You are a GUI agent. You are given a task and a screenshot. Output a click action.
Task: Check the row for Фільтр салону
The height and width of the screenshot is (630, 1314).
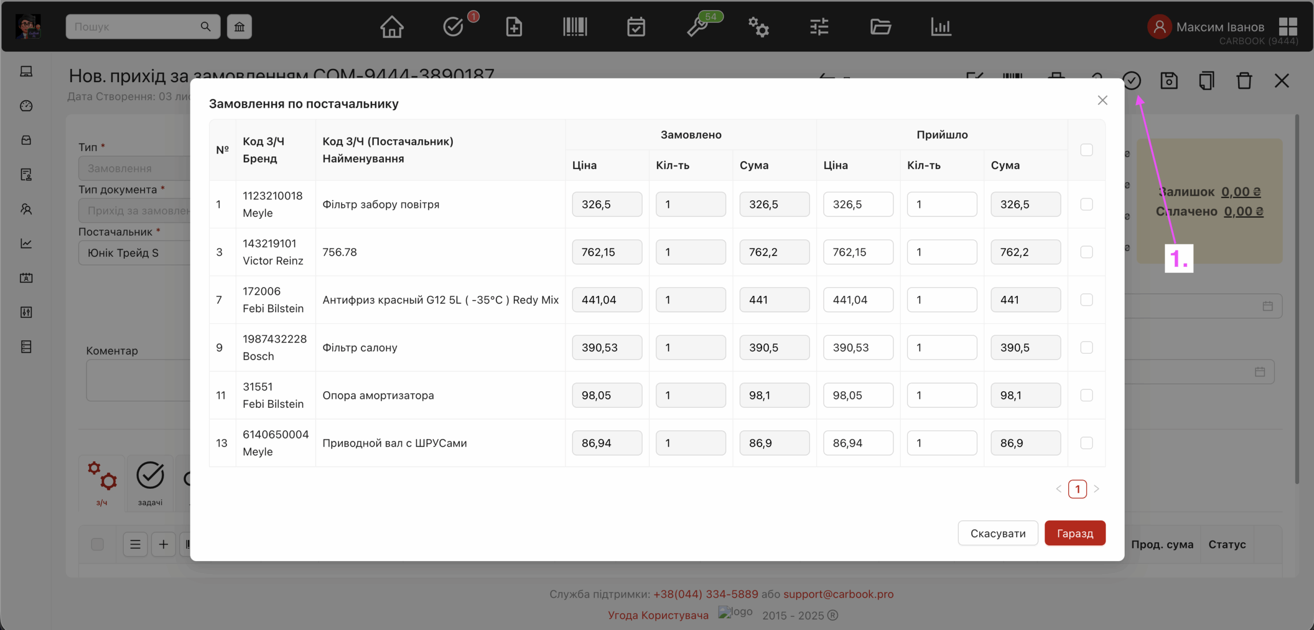(1086, 348)
